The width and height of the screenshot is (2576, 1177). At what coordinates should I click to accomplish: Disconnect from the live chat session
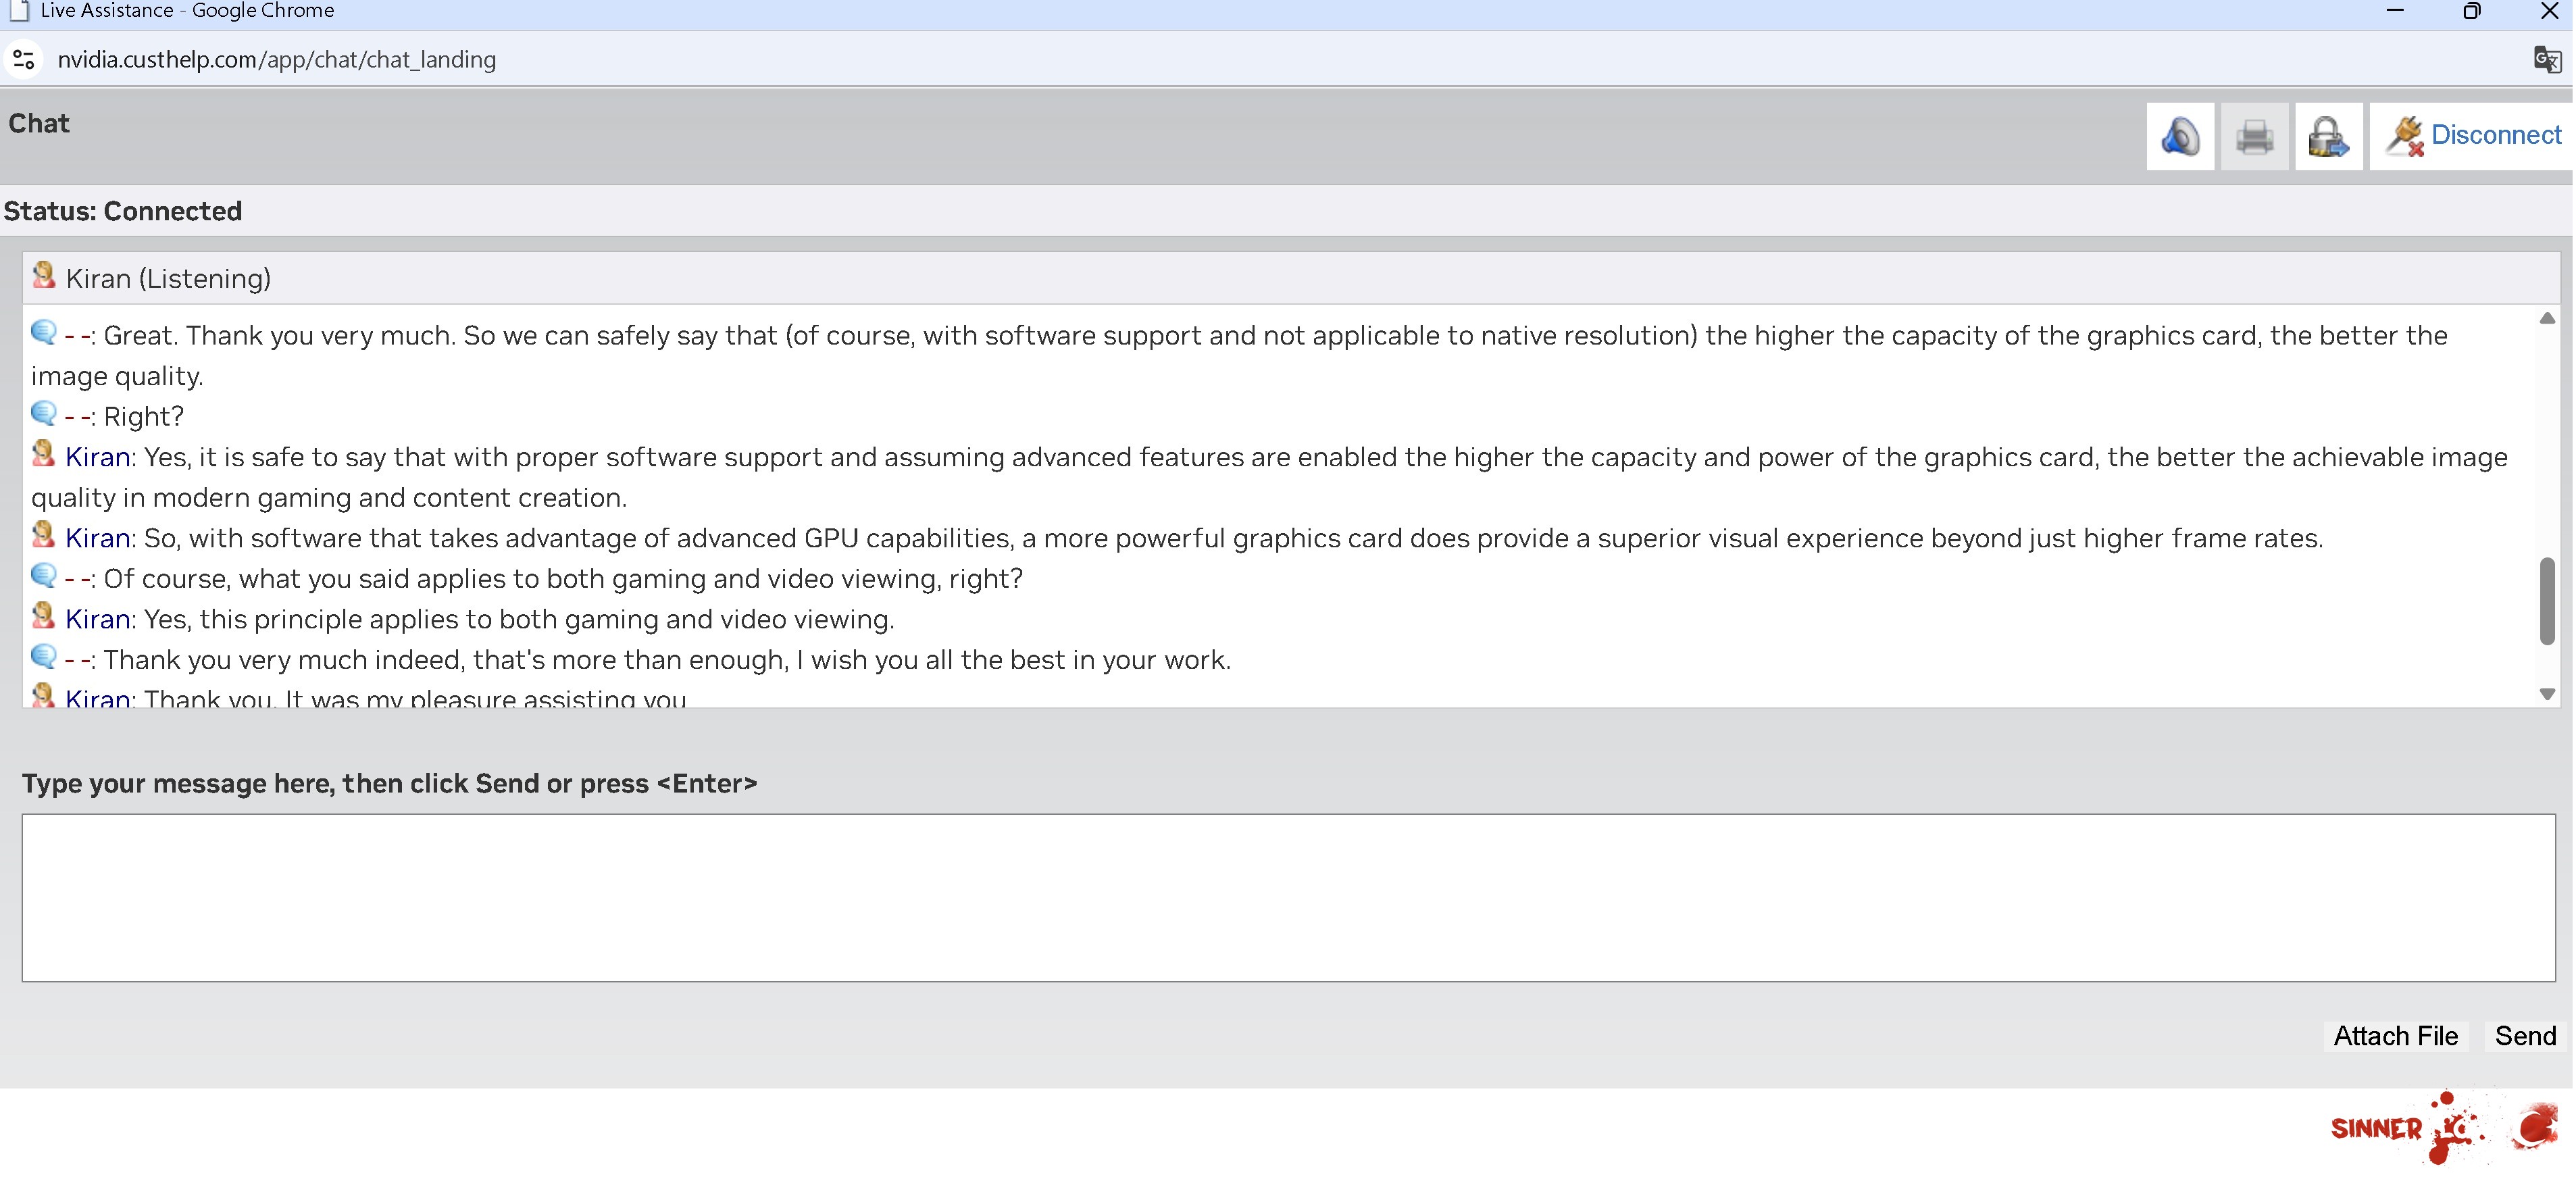point(2472,136)
